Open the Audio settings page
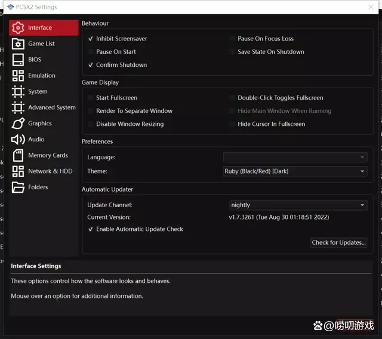 (44, 139)
